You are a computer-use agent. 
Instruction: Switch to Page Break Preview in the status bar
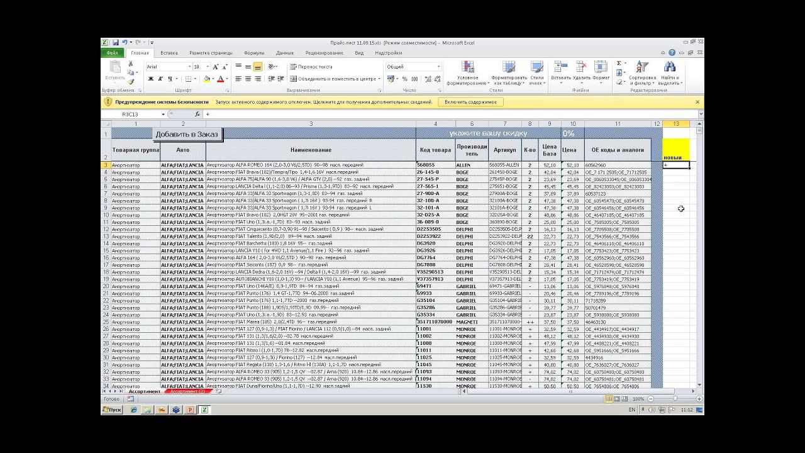(x=624, y=399)
